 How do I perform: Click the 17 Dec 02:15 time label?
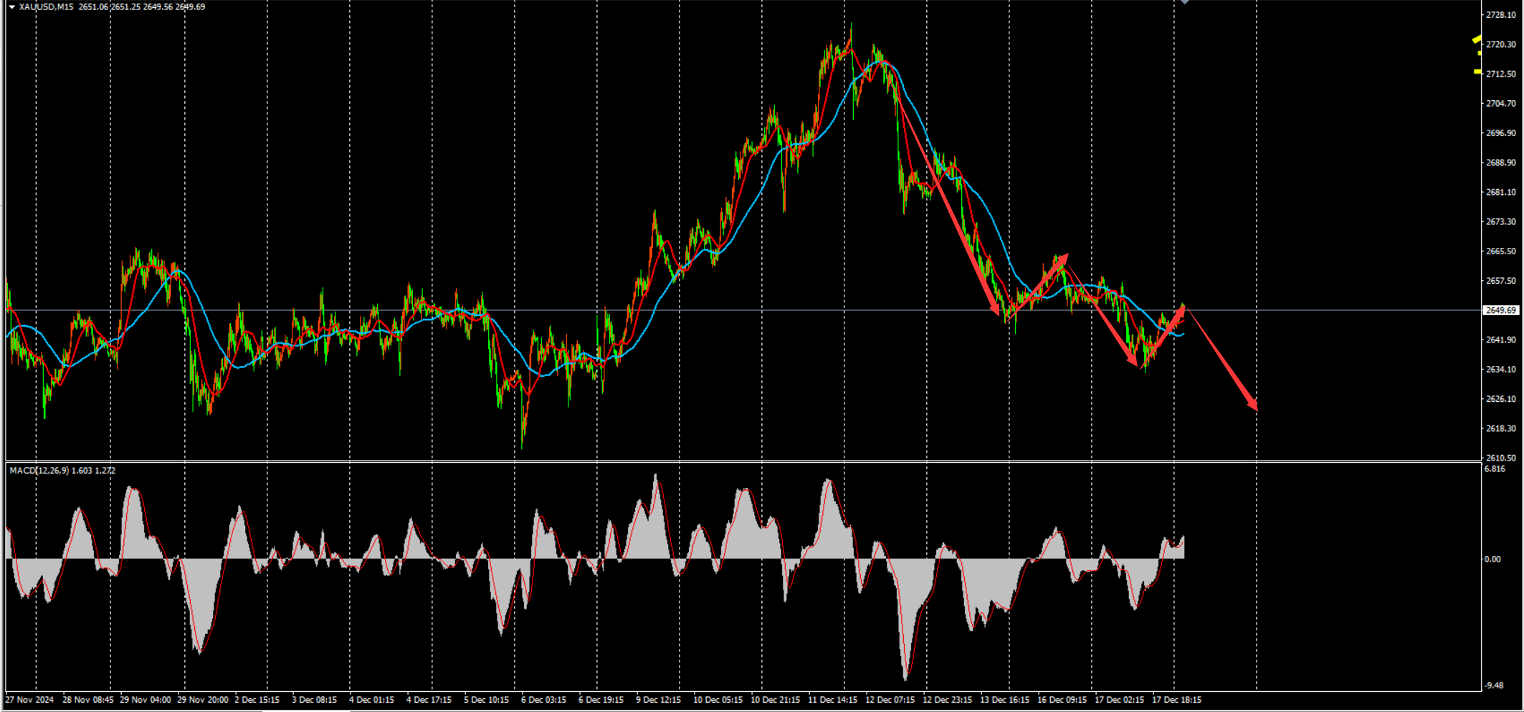(x=1120, y=700)
